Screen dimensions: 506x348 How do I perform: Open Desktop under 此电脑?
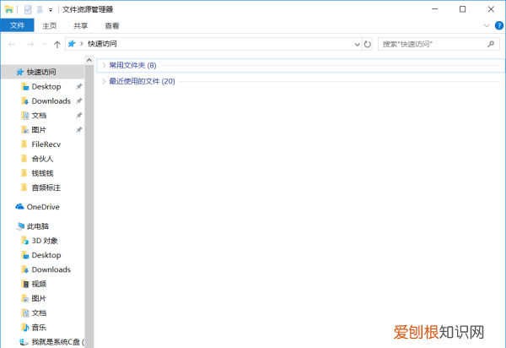[x=46, y=255]
